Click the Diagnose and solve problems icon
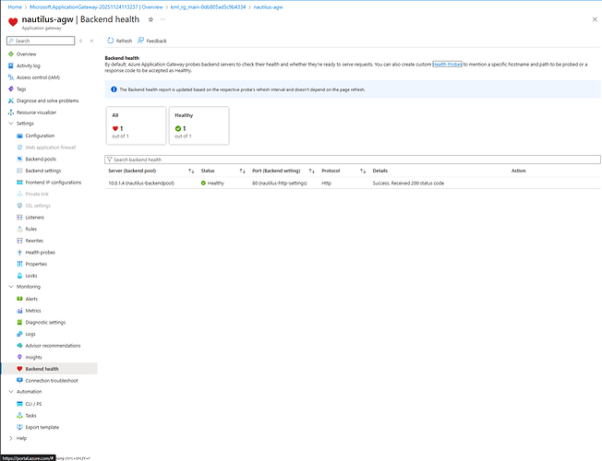The height and width of the screenshot is (461, 602). 11,100
